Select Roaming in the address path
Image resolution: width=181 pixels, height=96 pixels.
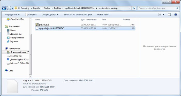[x=25, y=8]
